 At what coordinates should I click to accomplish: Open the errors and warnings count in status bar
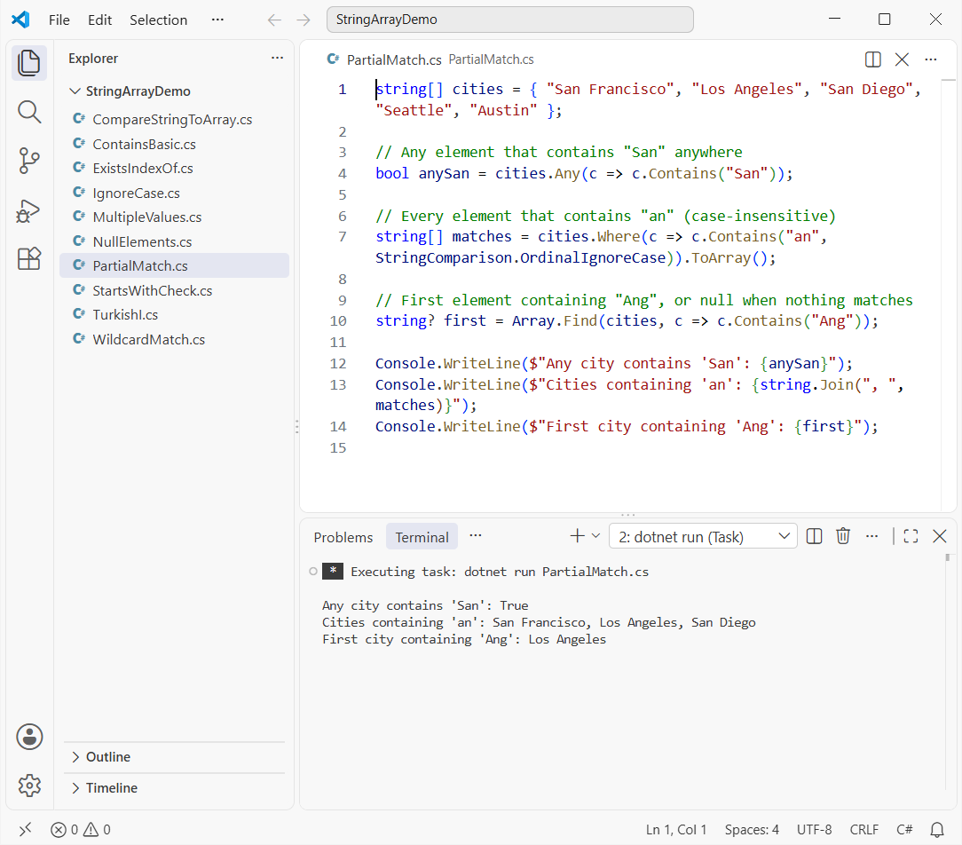click(81, 830)
